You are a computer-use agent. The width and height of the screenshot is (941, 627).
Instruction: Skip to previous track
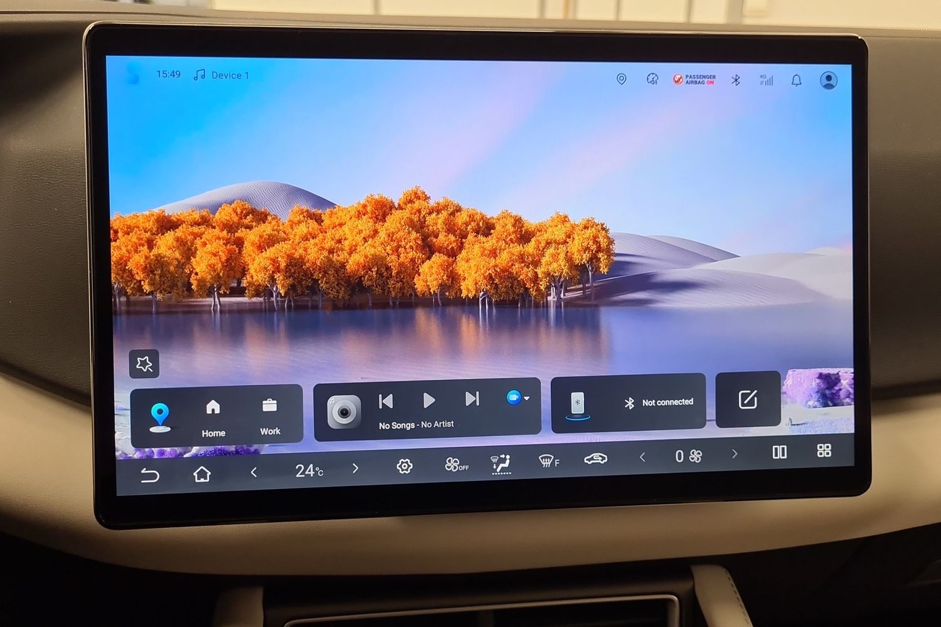click(386, 401)
